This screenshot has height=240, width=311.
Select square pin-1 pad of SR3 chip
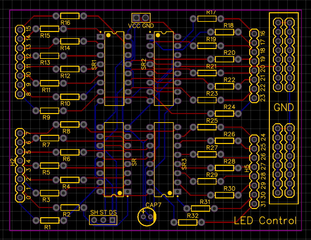[177, 192]
